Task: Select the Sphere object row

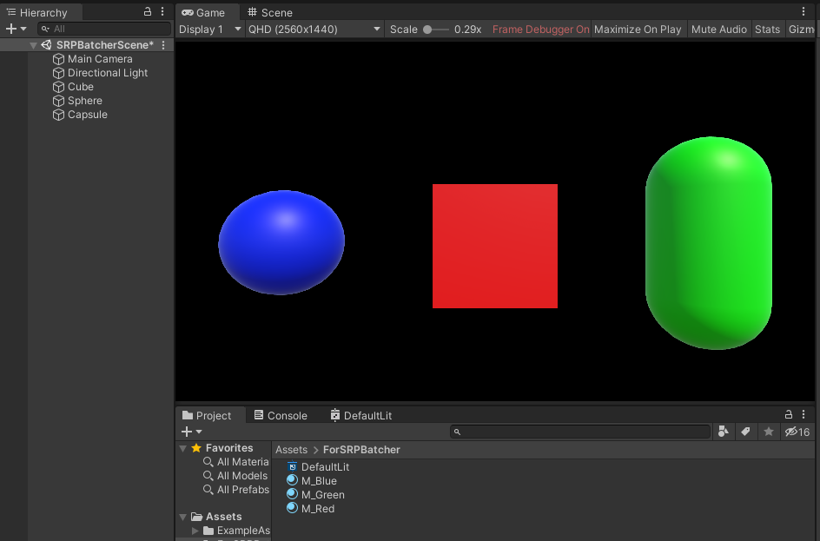Action: pyautogui.click(x=87, y=101)
